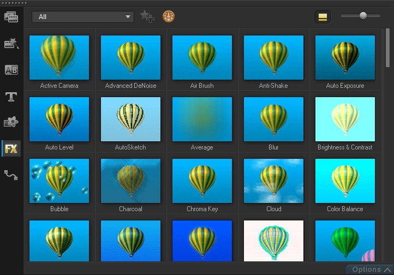Image resolution: width=394 pixels, height=275 pixels.
Task: Click the 'Brightness & Contrast' label text
Action: (x=345, y=147)
